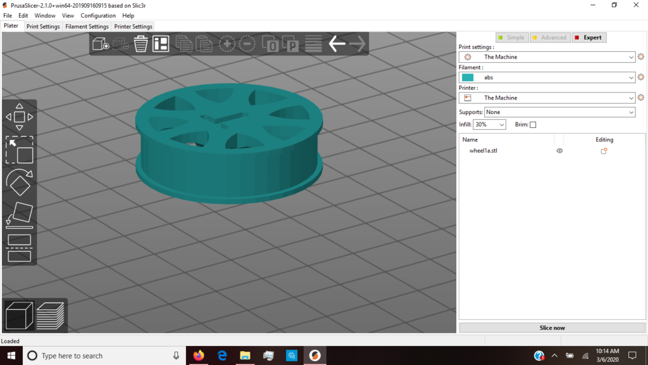Image resolution: width=648 pixels, height=365 pixels.
Task: Delete the model using the trash icon
Action: pos(140,43)
